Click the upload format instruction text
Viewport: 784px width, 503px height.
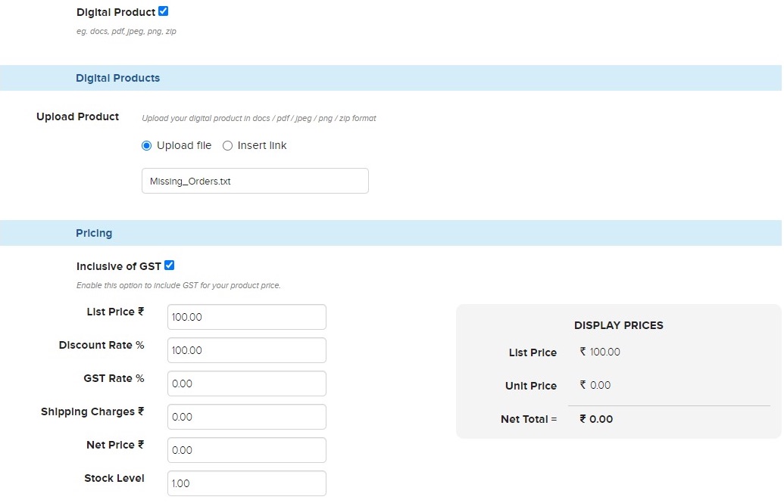pyautogui.click(x=259, y=119)
